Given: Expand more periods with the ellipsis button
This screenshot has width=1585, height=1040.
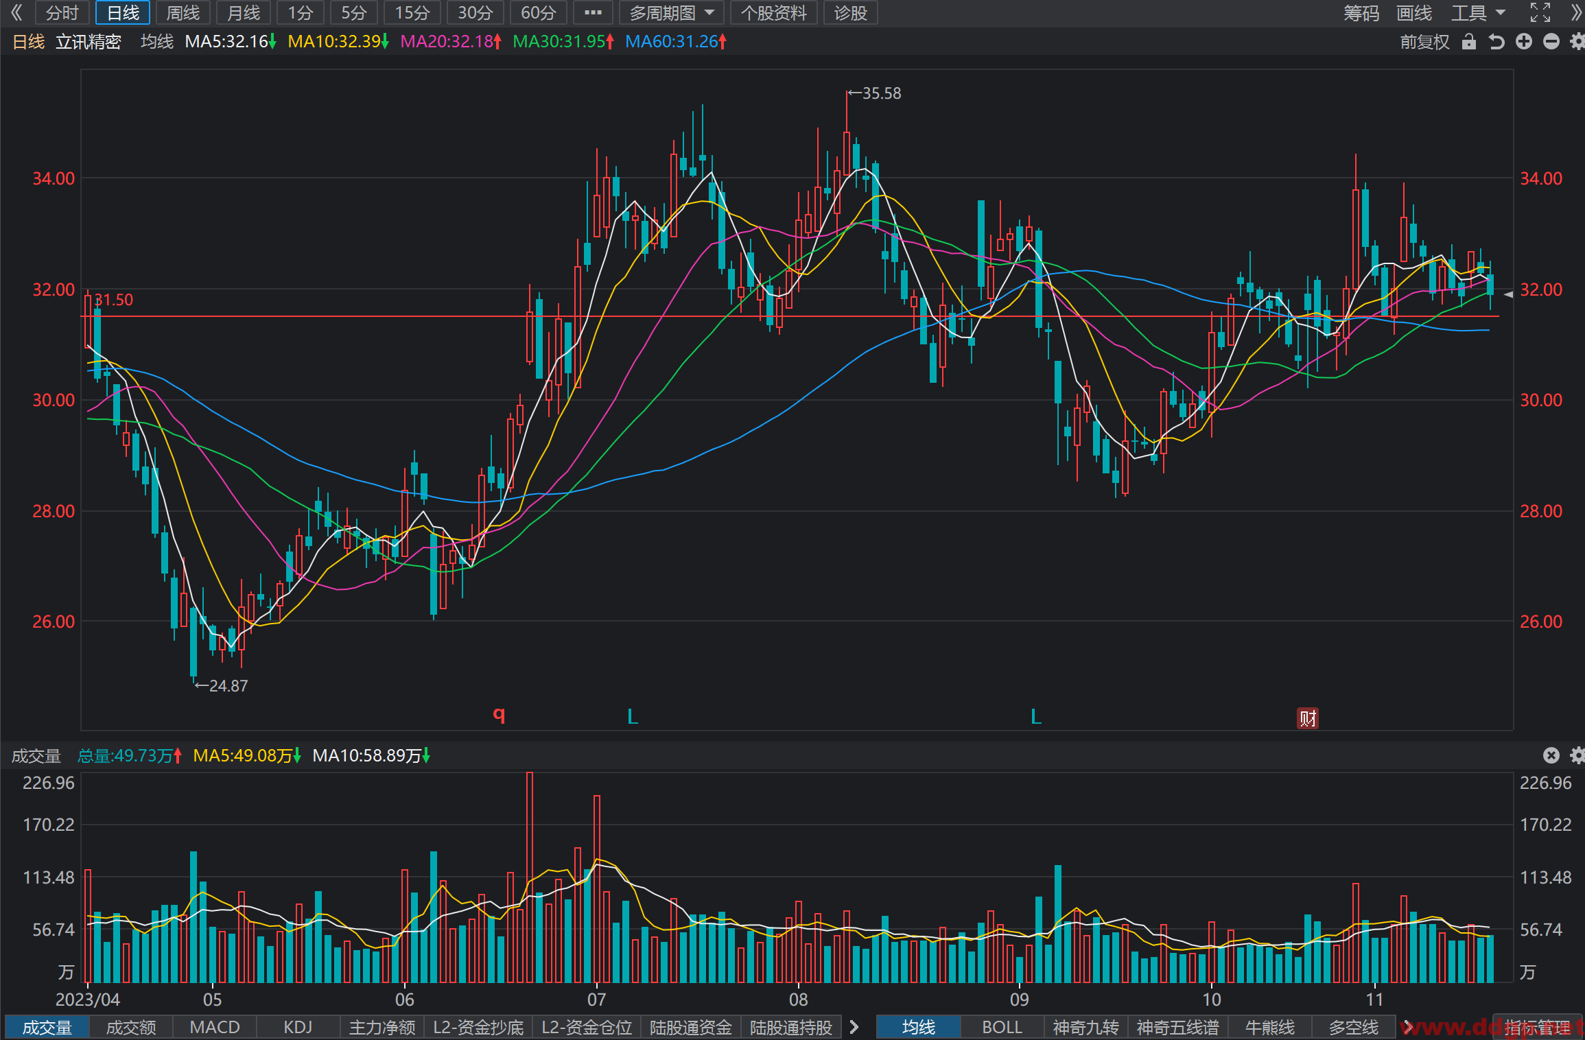Looking at the screenshot, I should (x=593, y=13).
